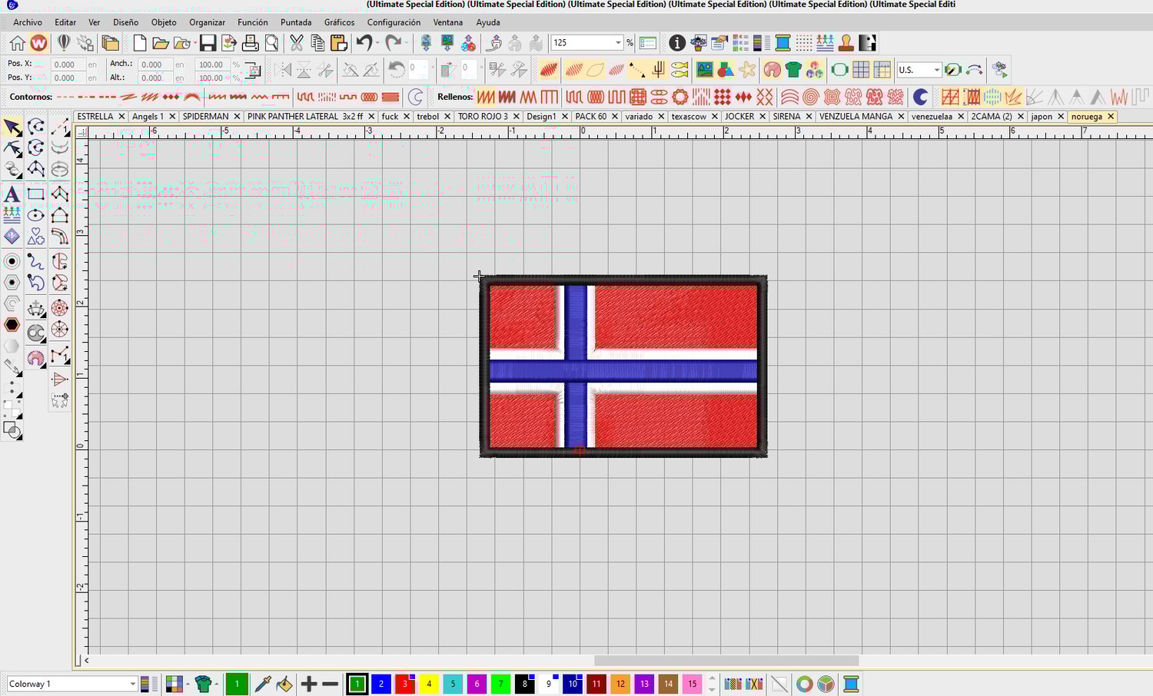1153x696 pixels.
Task: Select color swatch 15 pink
Action: [692, 684]
